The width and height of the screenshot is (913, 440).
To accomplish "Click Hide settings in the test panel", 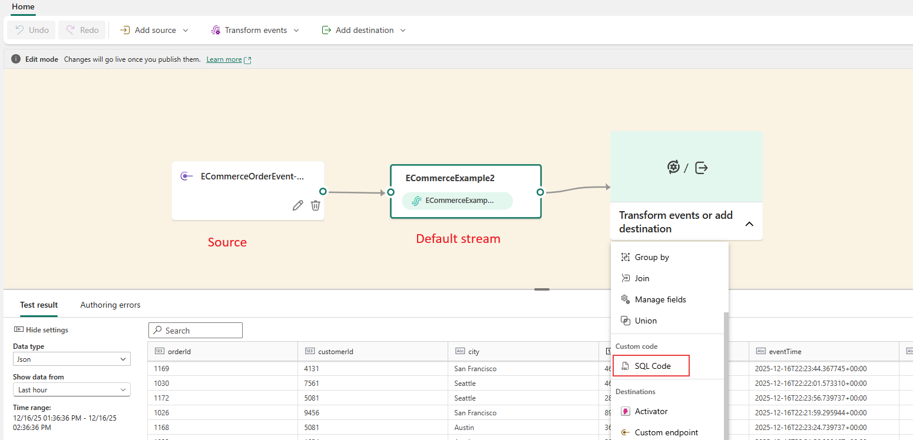I will point(43,329).
